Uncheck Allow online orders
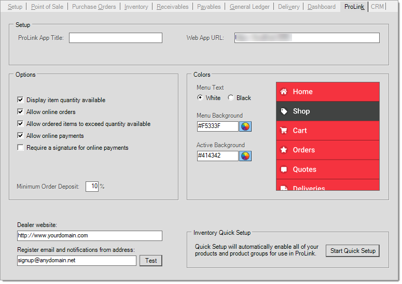Viewport: 402px width, 284px height. [x=20, y=111]
